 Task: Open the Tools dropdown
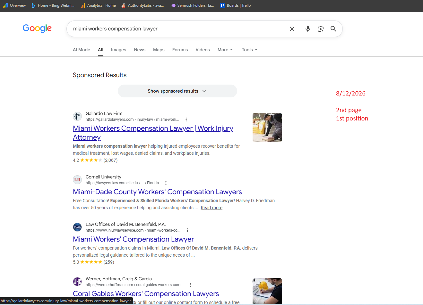(x=249, y=50)
